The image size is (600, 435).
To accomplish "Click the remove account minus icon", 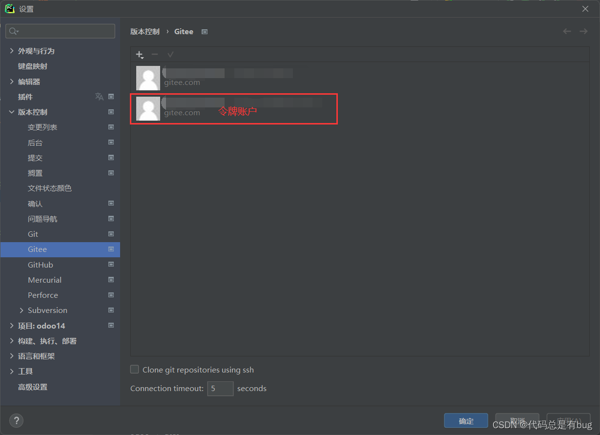I will click(155, 54).
